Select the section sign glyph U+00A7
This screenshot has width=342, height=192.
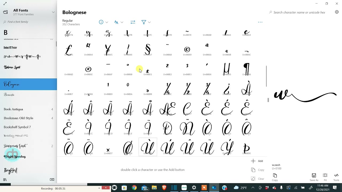click(x=148, y=49)
